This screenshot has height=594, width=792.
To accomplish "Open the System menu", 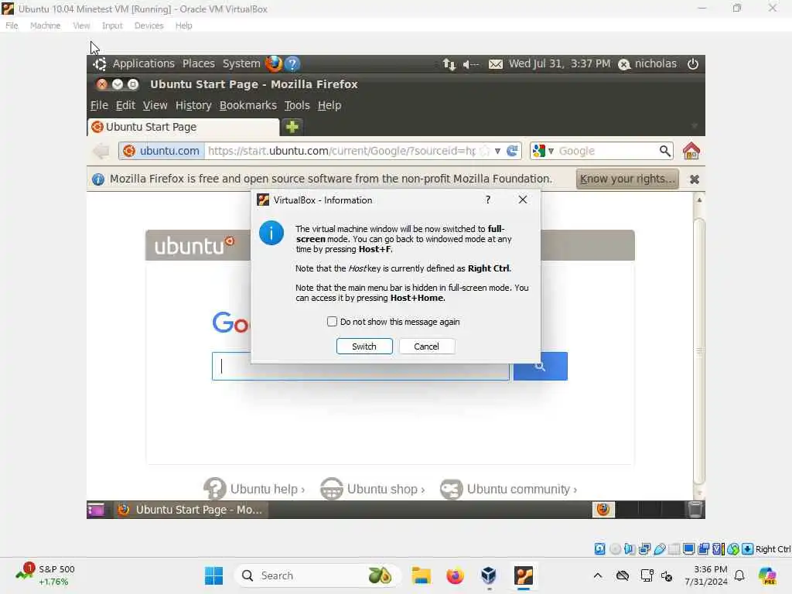I will [x=241, y=63].
